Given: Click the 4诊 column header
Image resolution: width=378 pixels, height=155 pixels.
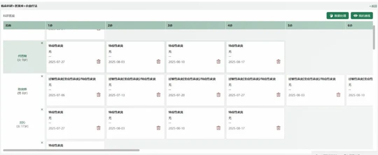Looking at the screenshot, I should pyautogui.click(x=255, y=25).
